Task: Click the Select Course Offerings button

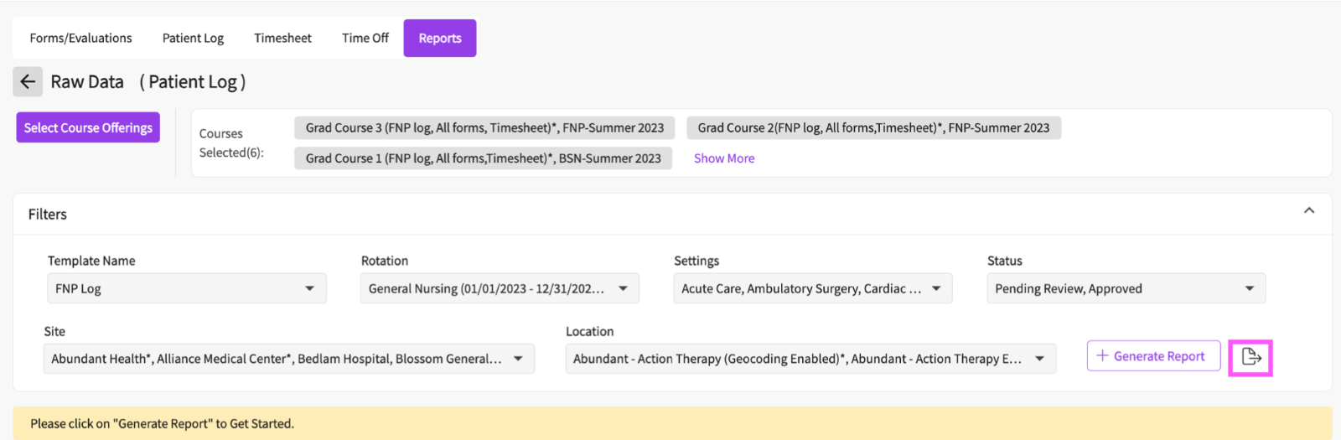Action: 88,128
